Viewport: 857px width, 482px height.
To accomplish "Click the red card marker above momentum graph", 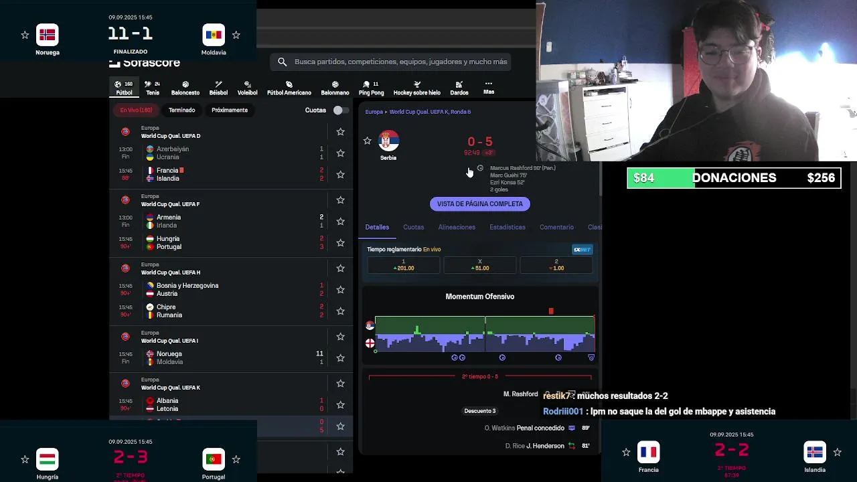I will [551, 311].
